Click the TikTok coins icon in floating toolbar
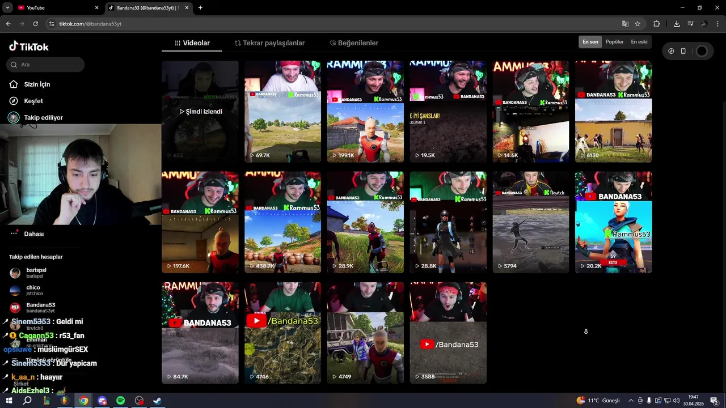The width and height of the screenshot is (726, 408). (x=671, y=51)
